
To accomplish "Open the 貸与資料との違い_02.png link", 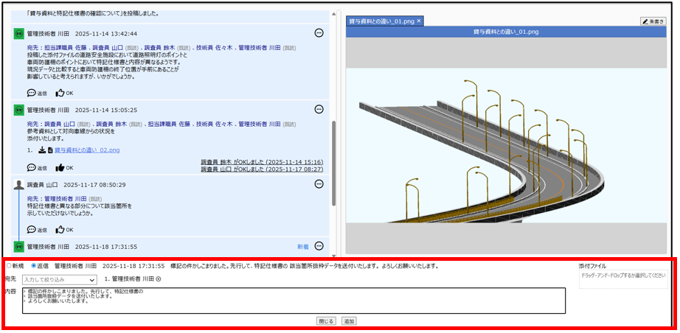I will [x=87, y=150].
